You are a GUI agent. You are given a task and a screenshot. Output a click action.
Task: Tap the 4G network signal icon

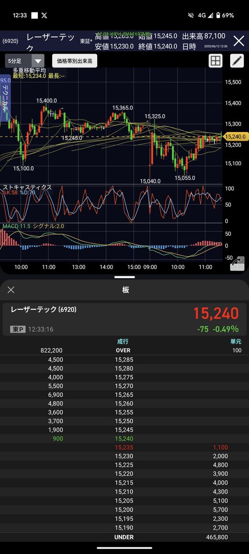click(x=202, y=15)
